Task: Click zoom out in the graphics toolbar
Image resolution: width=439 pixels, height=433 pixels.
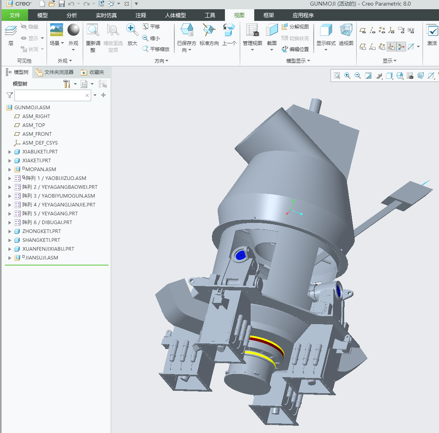Action: pos(357,76)
